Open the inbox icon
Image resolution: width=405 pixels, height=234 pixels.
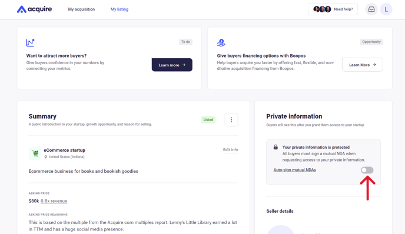pos(371,9)
